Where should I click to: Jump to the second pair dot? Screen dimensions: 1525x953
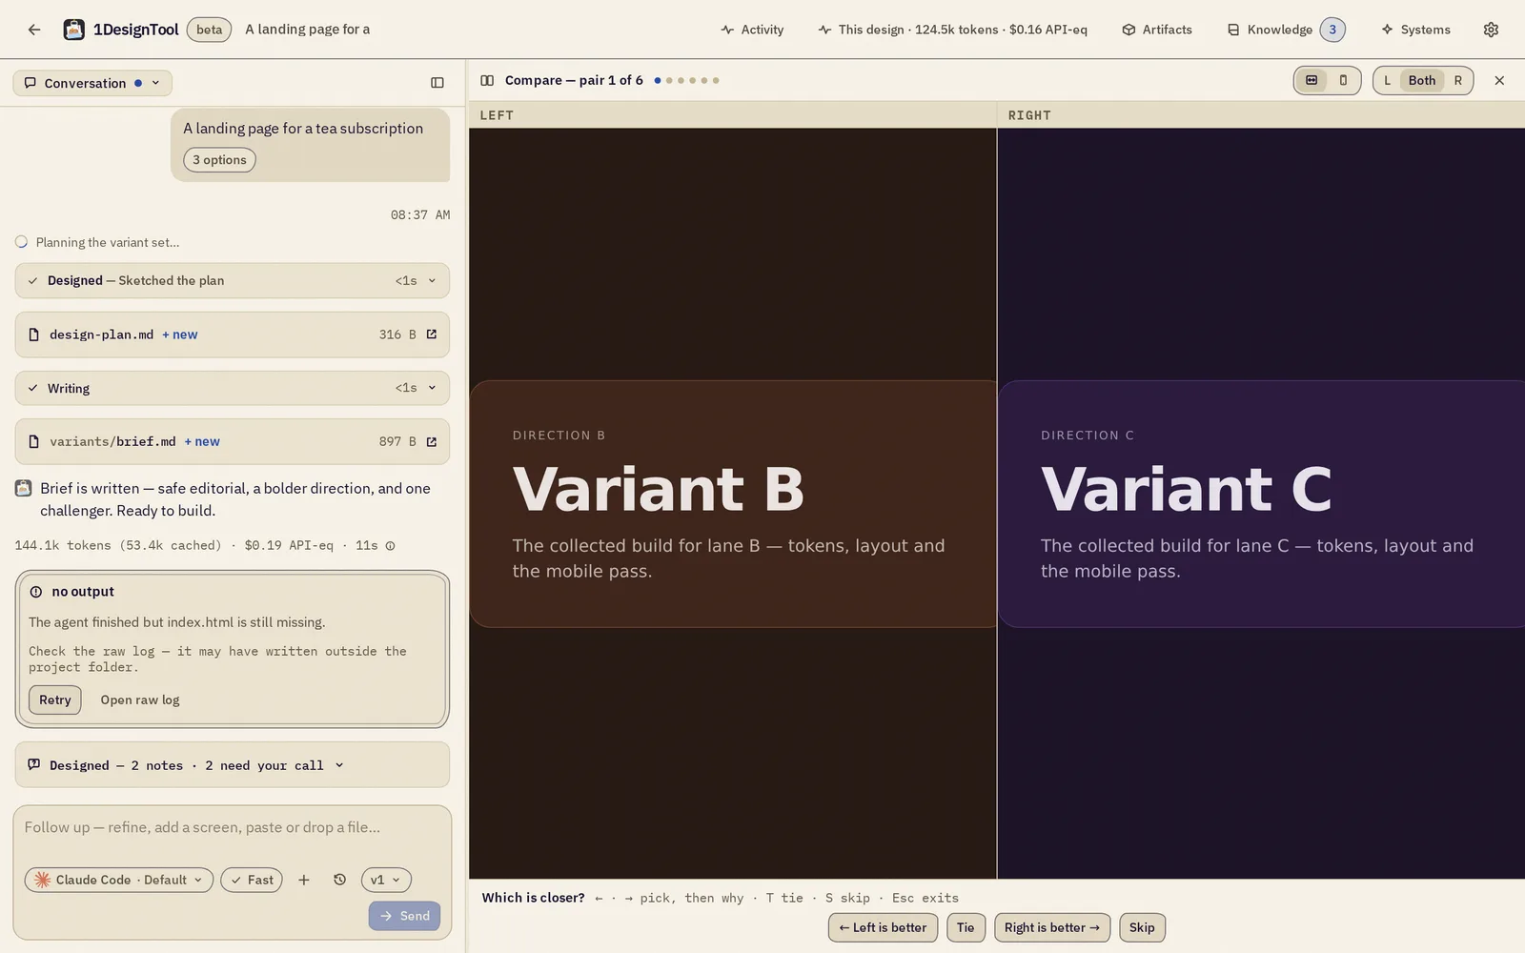669,81
